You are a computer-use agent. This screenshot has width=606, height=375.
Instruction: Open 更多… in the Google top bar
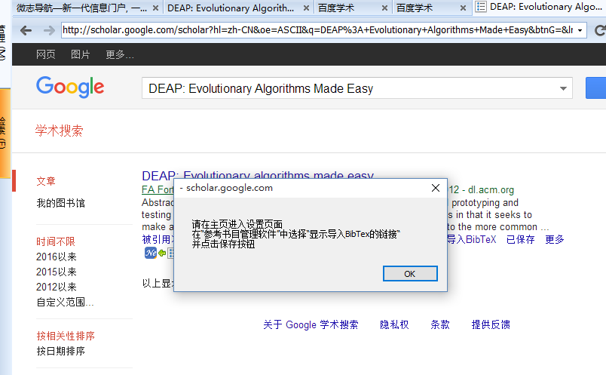pyautogui.click(x=120, y=54)
